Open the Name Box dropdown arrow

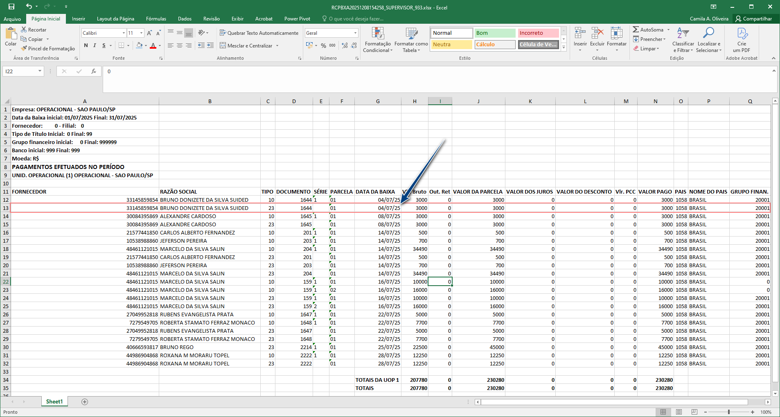click(x=40, y=71)
